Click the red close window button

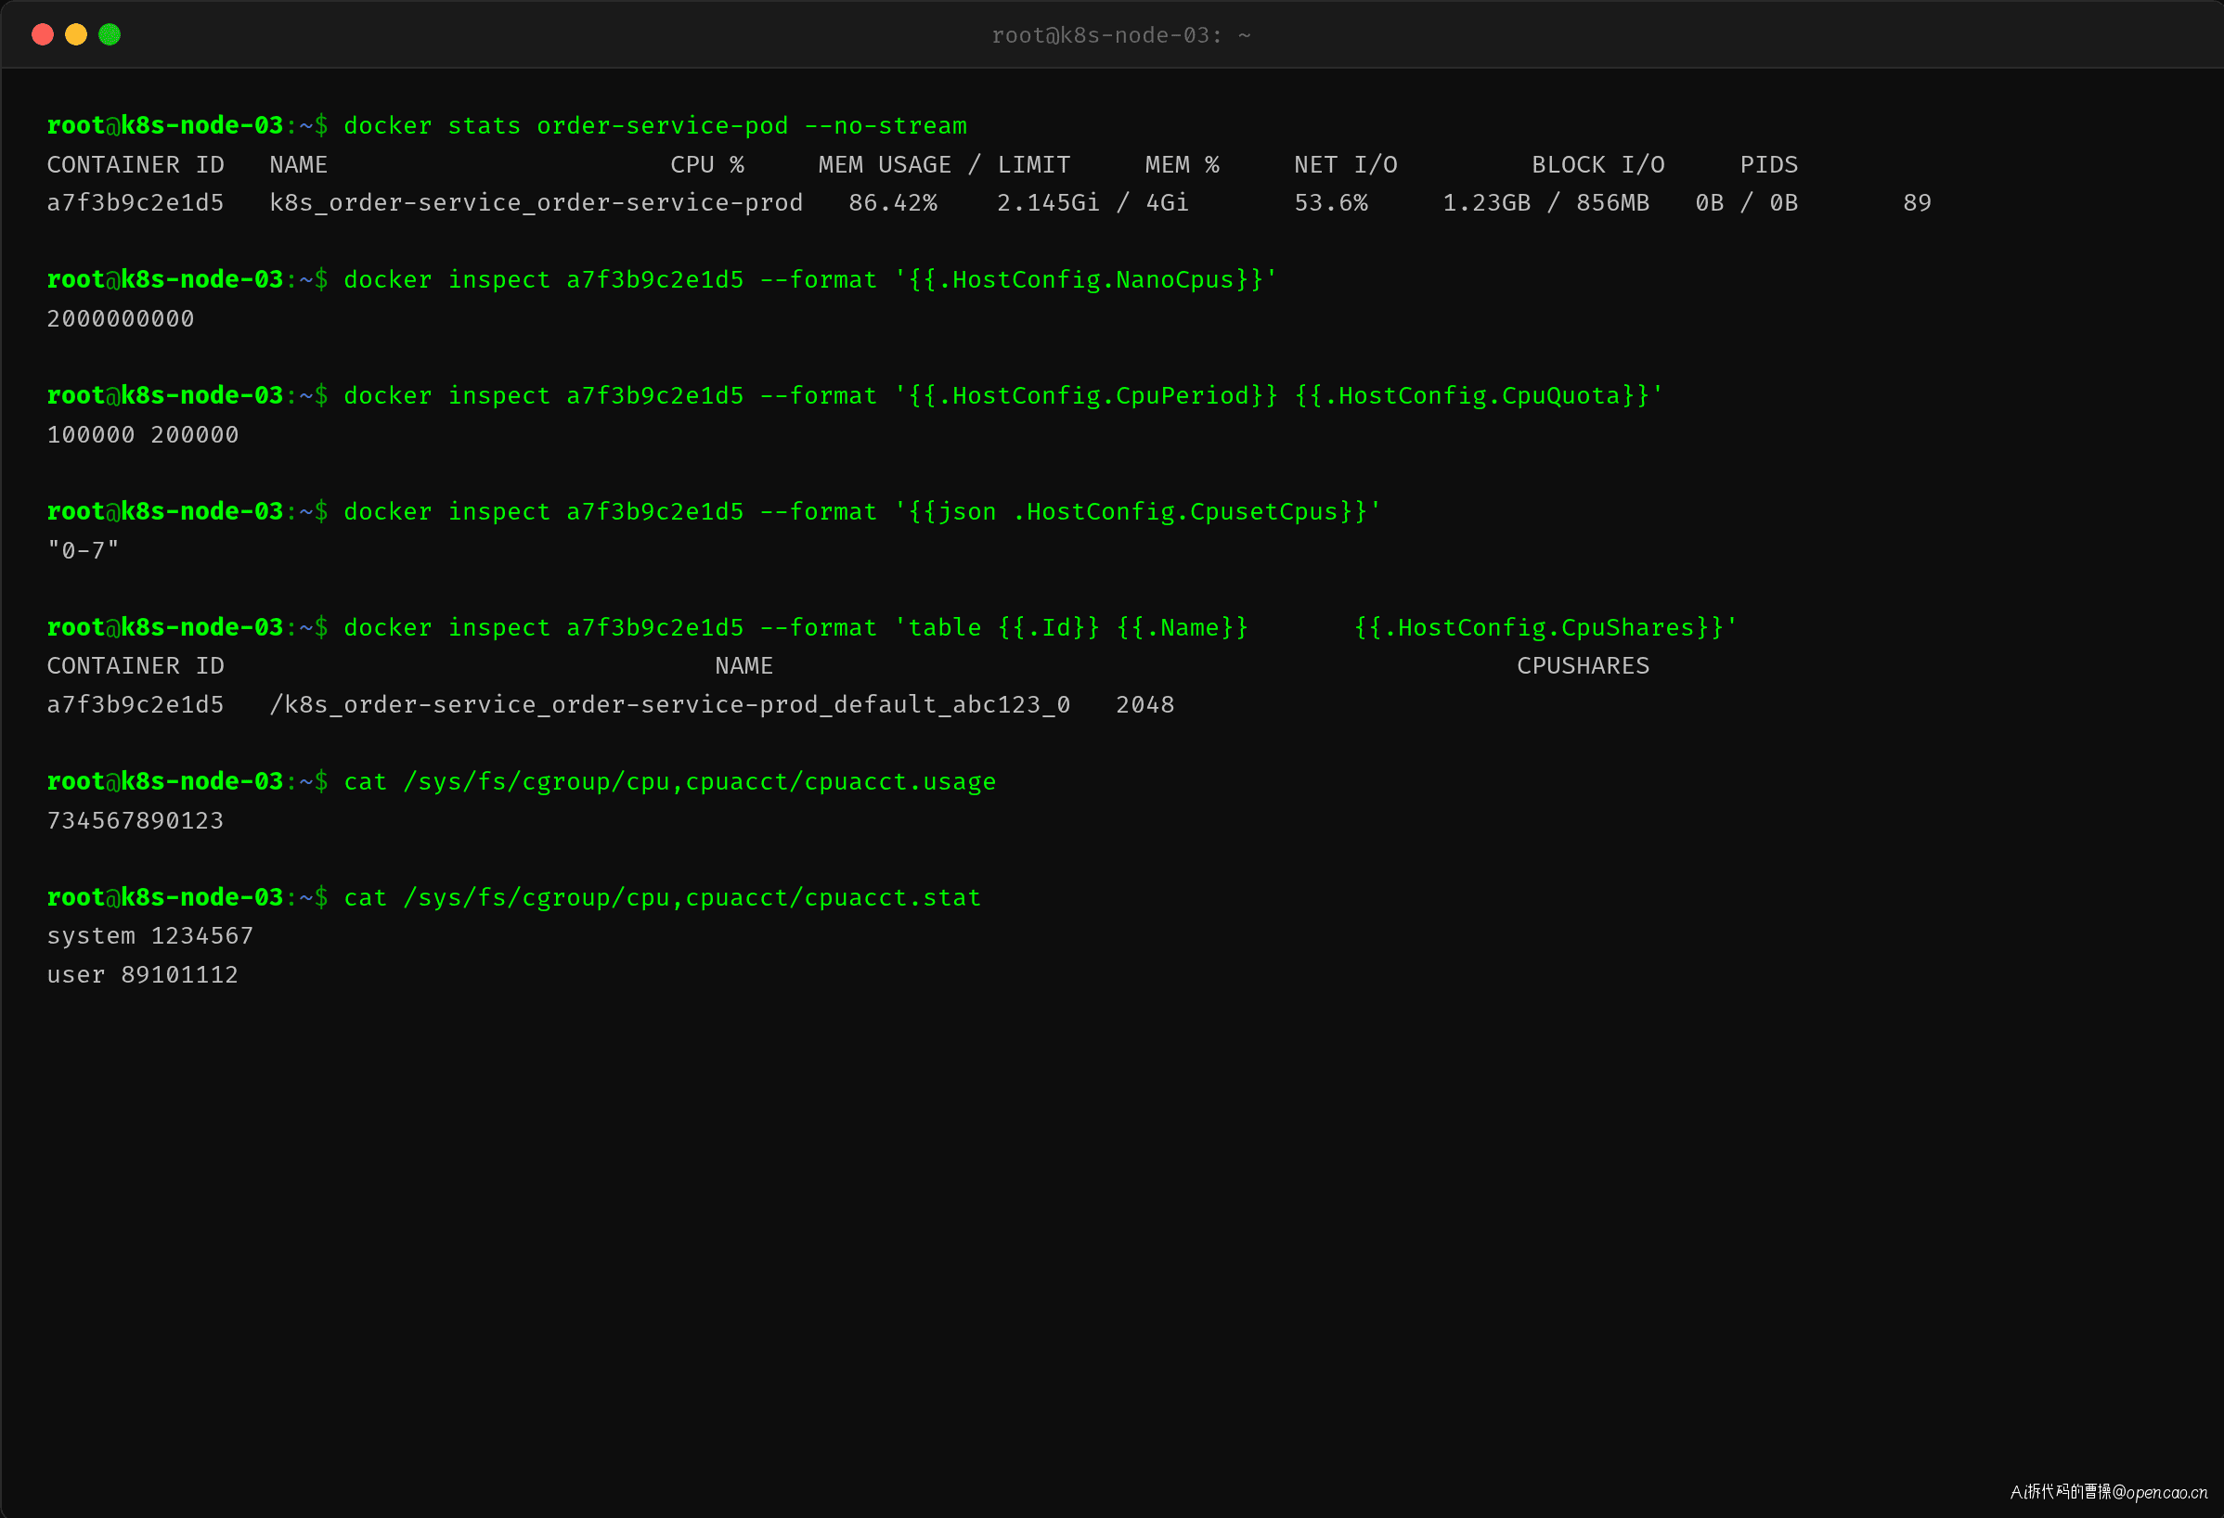pyautogui.click(x=42, y=35)
